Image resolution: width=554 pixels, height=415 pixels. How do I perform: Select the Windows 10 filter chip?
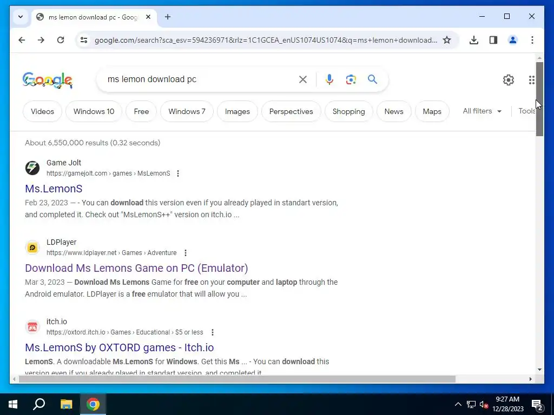click(x=94, y=111)
